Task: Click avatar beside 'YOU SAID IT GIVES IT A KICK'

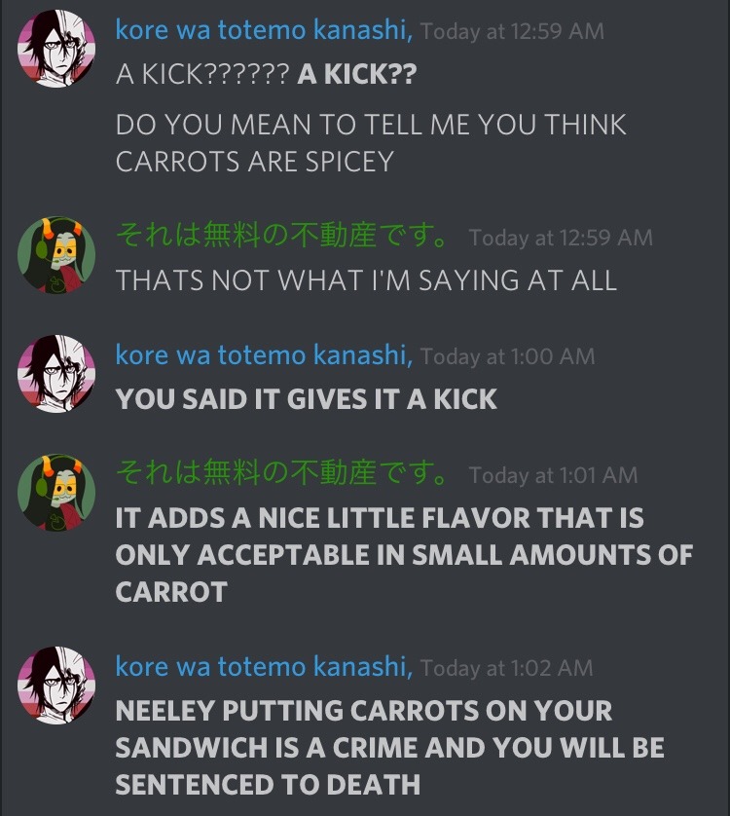Action: pyautogui.click(x=56, y=374)
